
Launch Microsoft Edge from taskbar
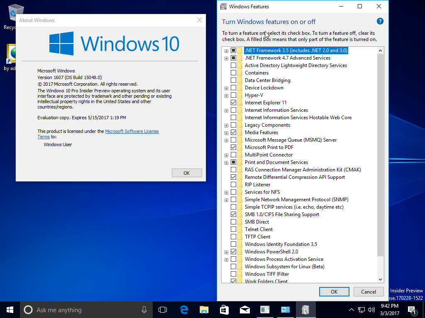184,310
